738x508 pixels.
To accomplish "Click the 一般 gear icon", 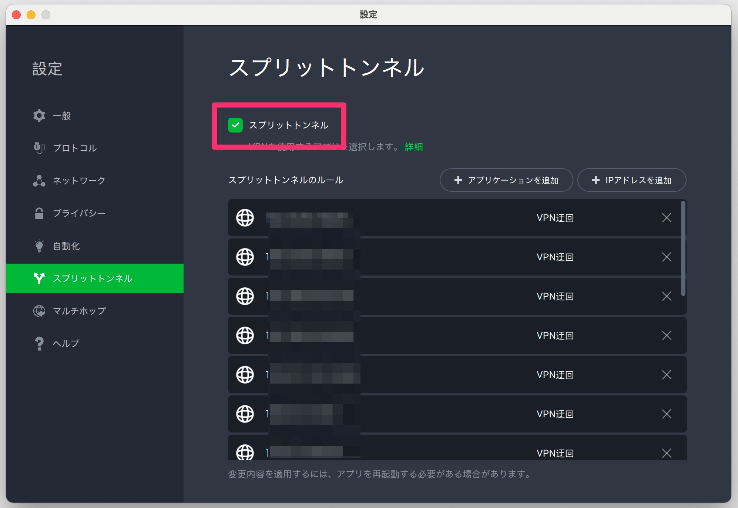I will [39, 116].
